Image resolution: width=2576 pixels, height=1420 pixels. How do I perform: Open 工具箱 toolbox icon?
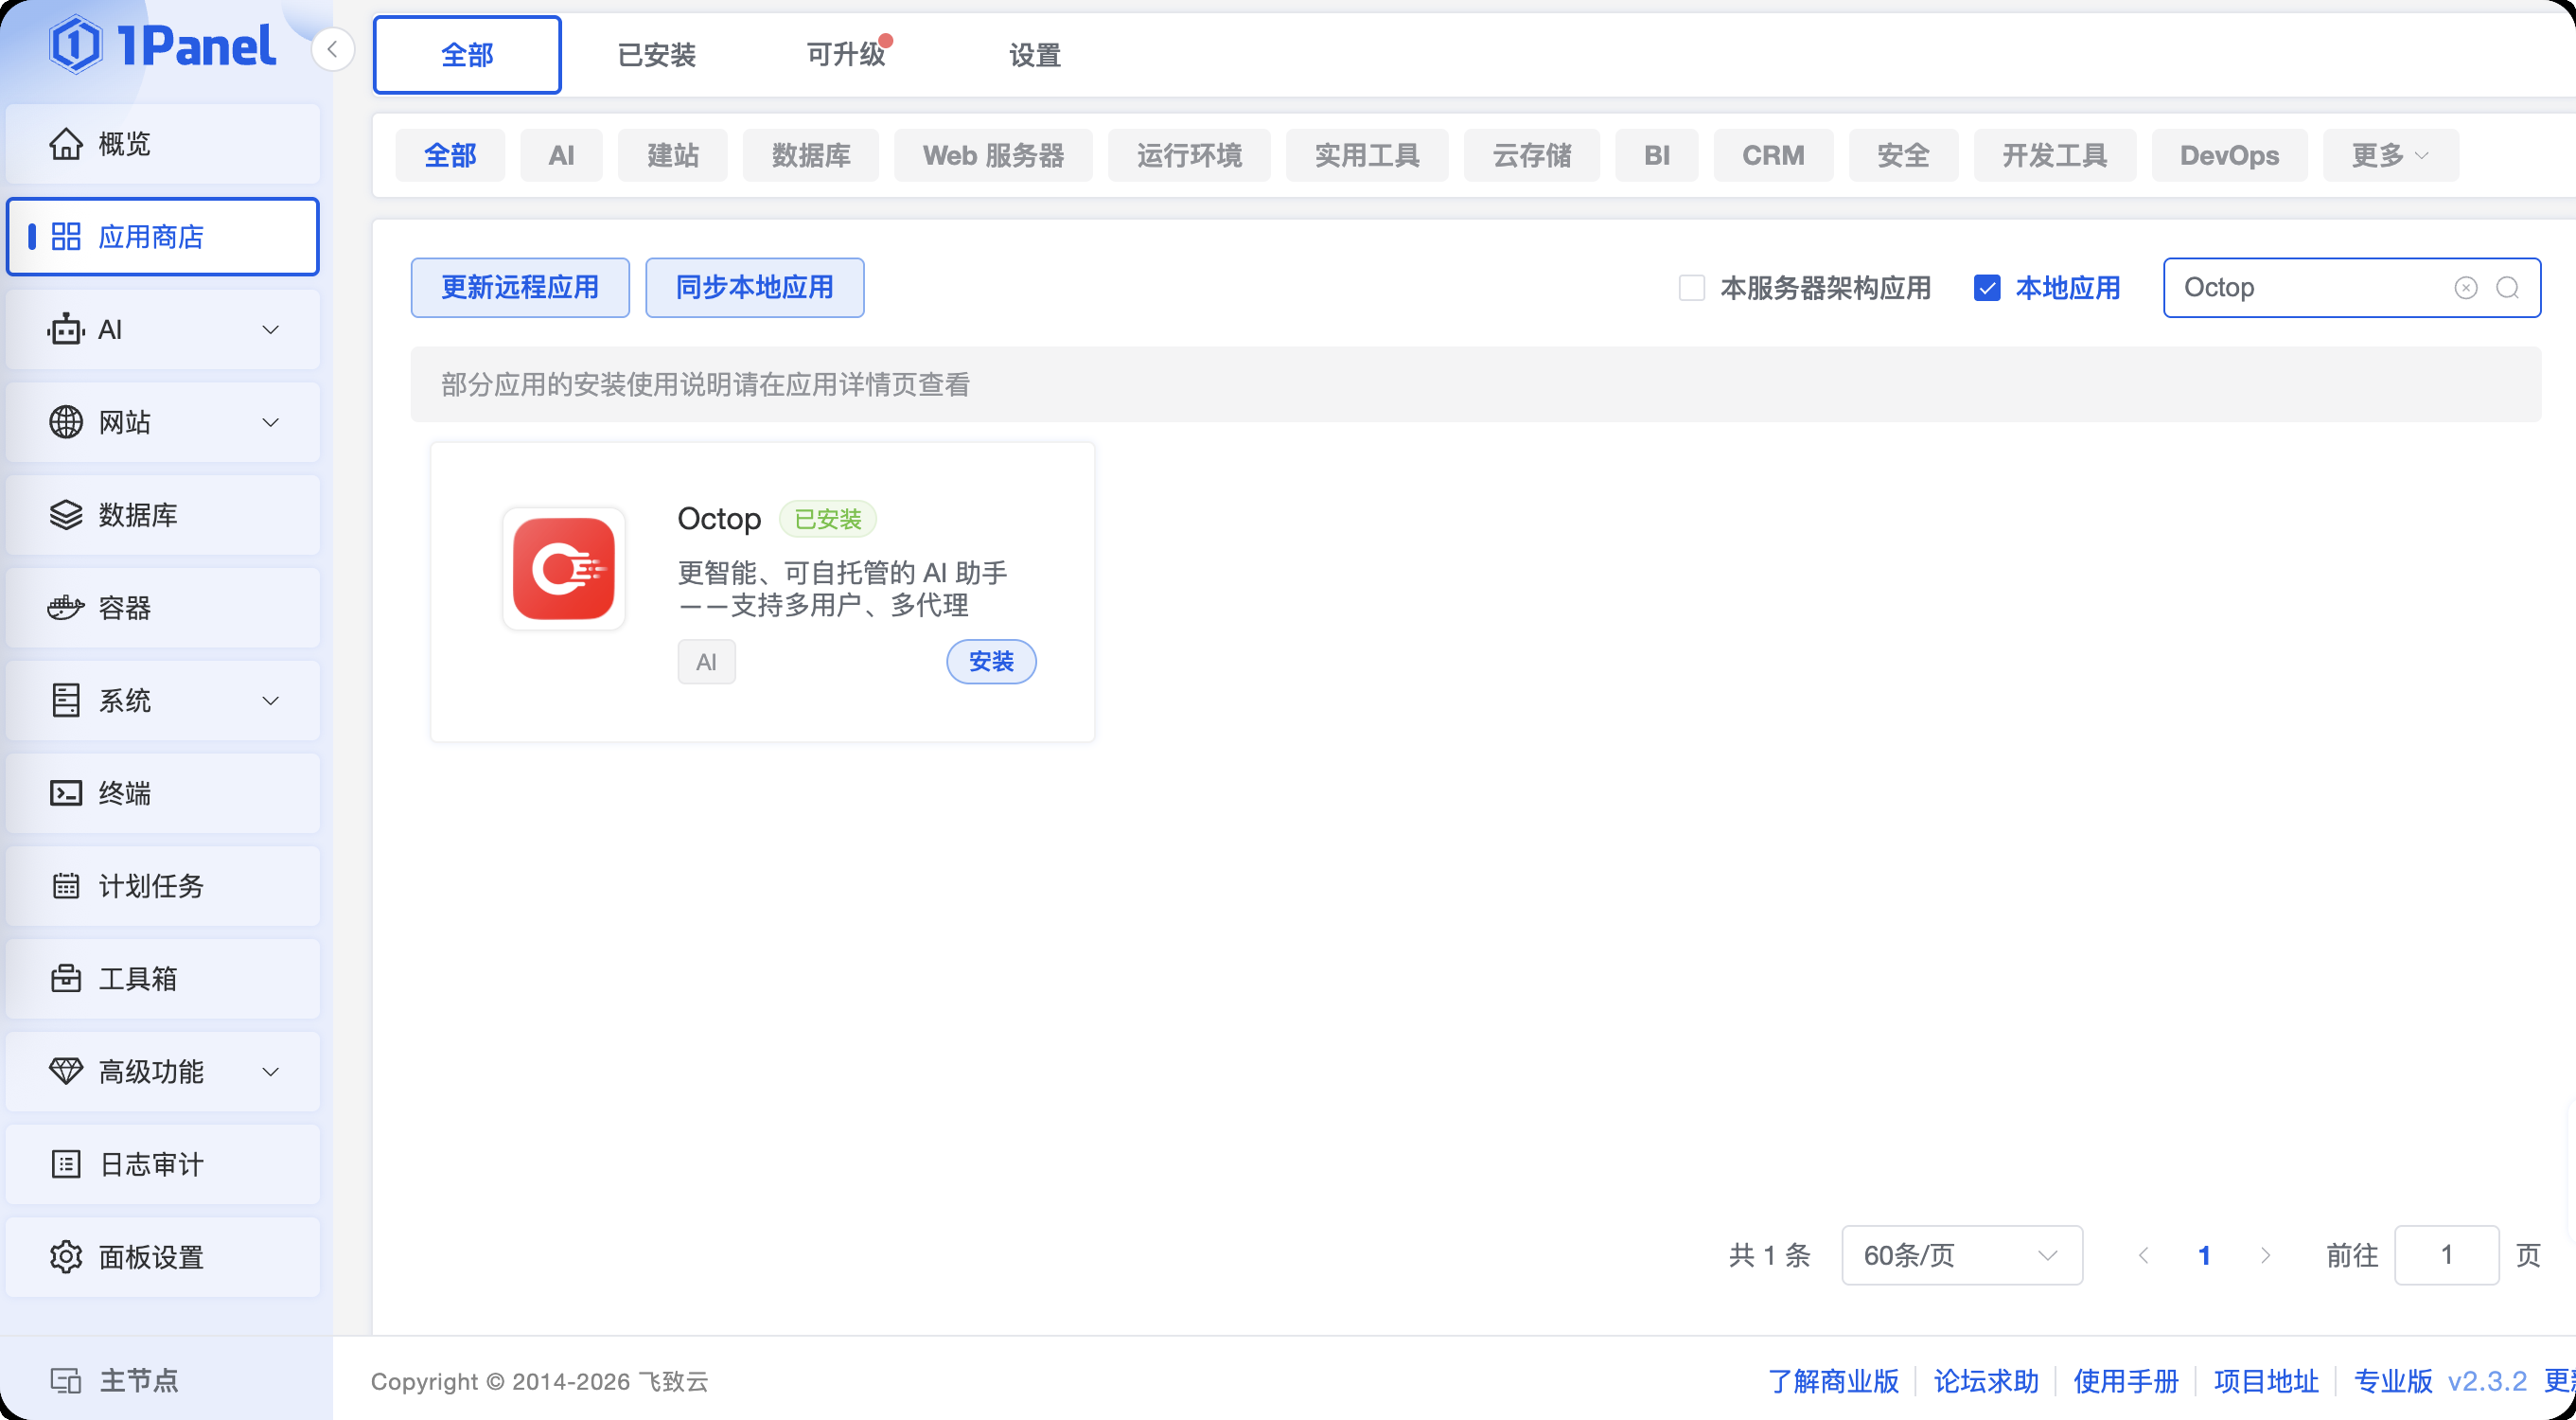click(x=66, y=978)
